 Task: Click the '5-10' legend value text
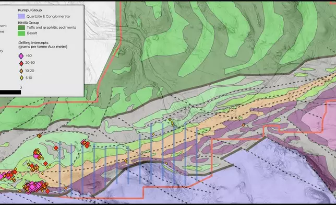[x=29, y=78]
